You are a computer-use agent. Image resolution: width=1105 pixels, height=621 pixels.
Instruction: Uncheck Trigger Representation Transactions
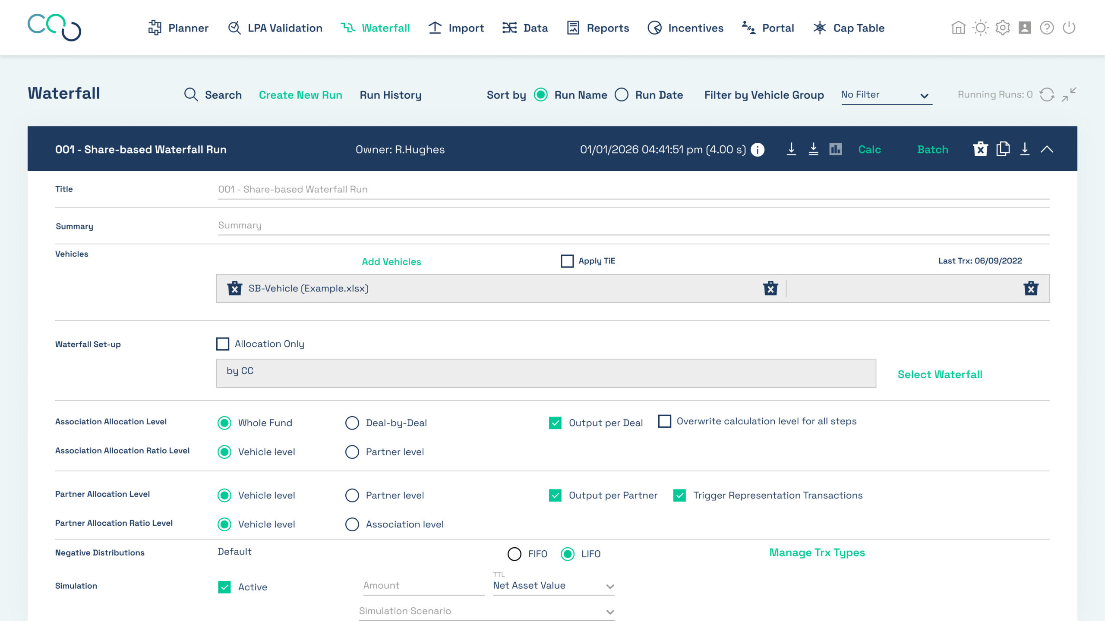[x=680, y=495]
